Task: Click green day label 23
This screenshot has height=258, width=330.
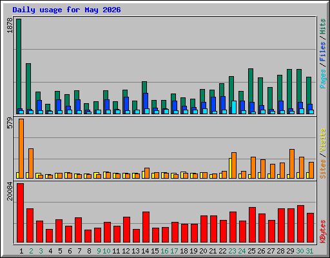Action: pyautogui.click(x=232, y=251)
